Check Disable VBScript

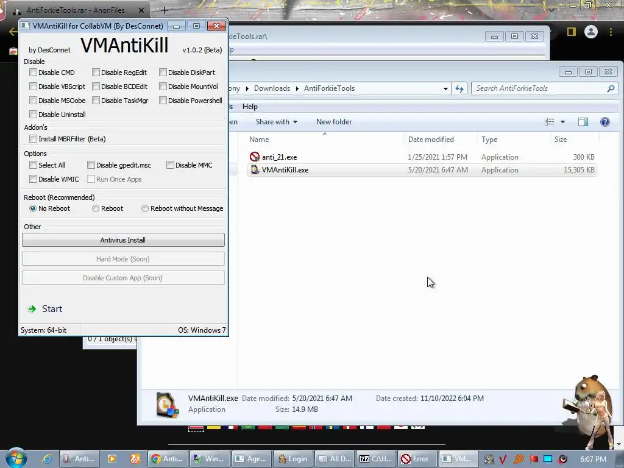(34, 87)
